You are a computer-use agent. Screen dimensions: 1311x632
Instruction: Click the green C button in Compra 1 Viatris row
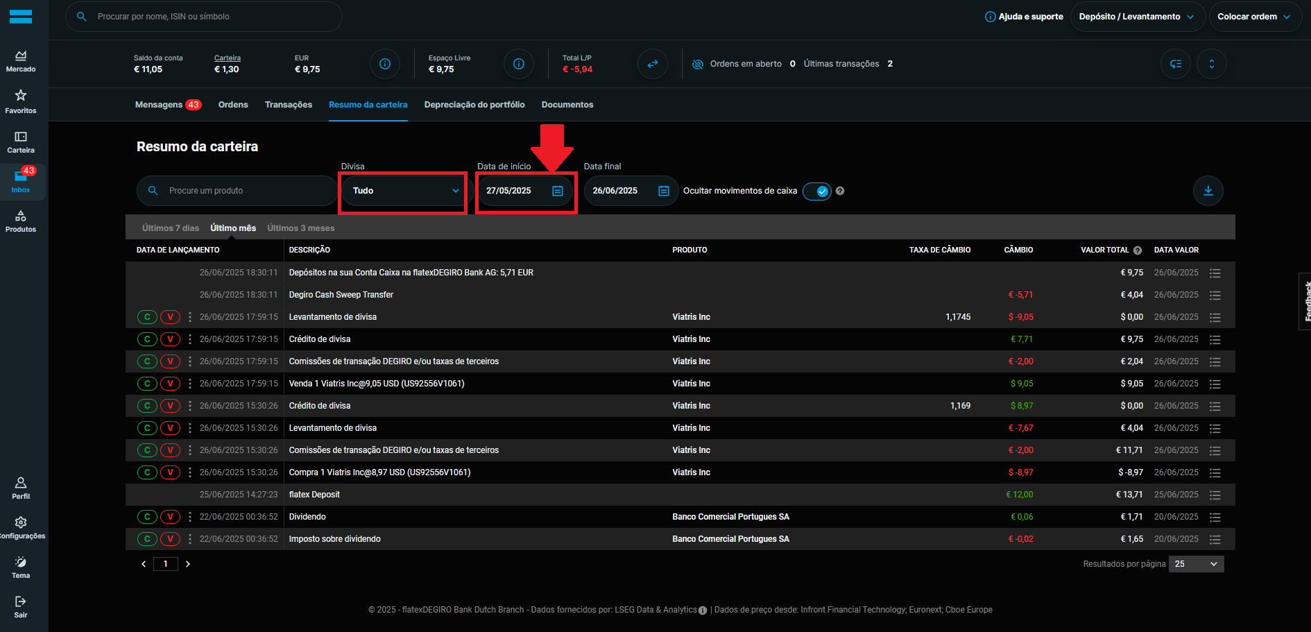tap(147, 472)
